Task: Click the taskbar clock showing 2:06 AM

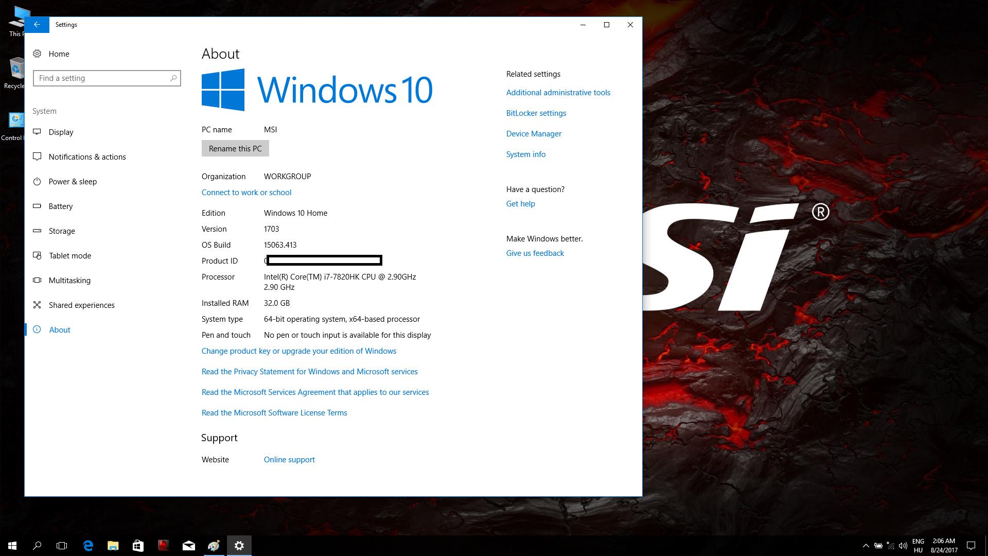Action: tap(944, 546)
